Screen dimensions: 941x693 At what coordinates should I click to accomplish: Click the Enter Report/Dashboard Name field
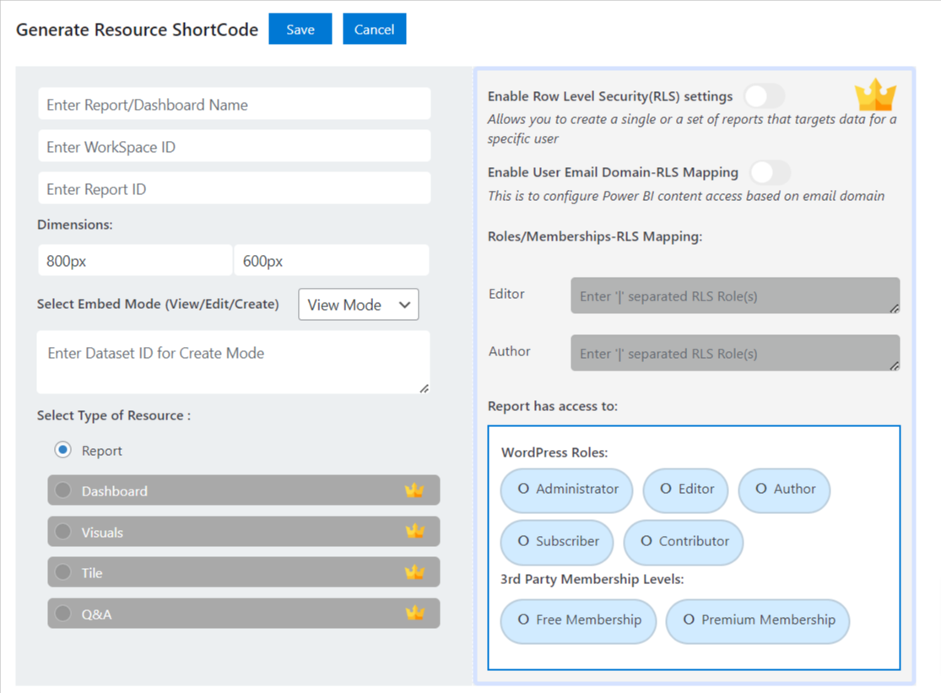point(234,105)
